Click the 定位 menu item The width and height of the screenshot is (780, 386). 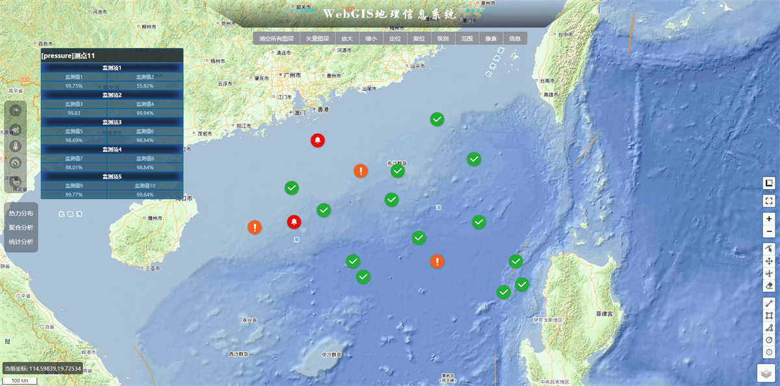pyautogui.click(x=395, y=38)
